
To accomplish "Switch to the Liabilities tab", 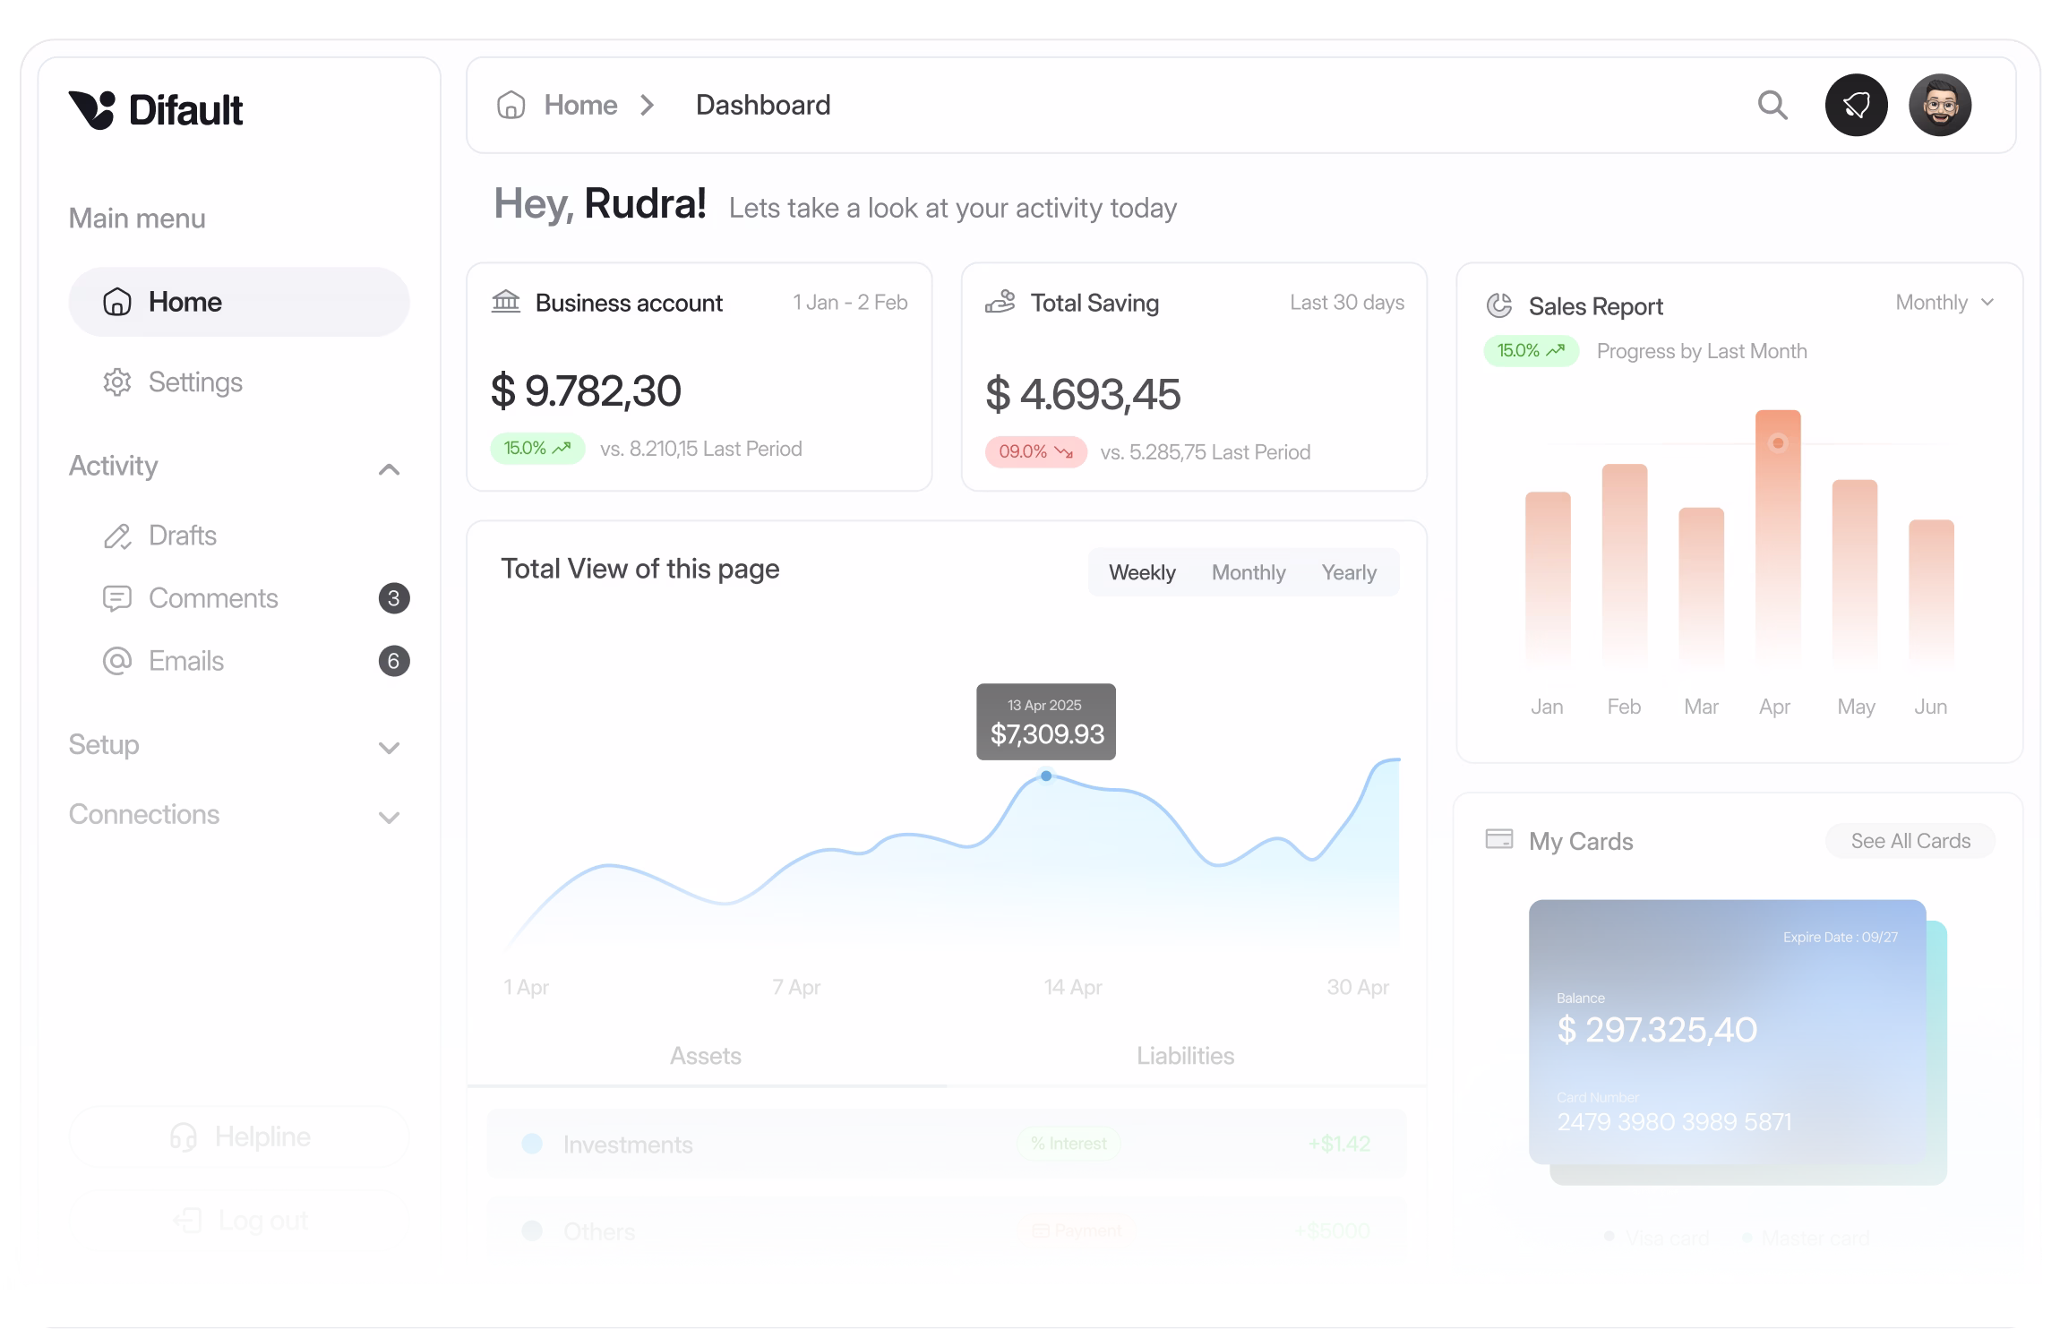I will pyautogui.click(x=1186, y=1056).
